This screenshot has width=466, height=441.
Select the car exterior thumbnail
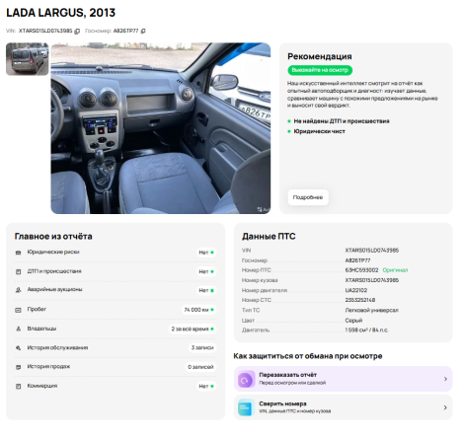(28, 59)
